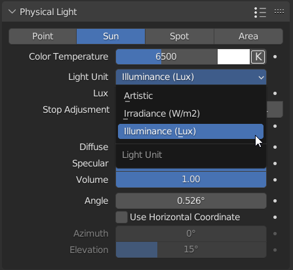293x270 pixels.
Task: Click the Elevation row animate dot
Action: (275, 250)
